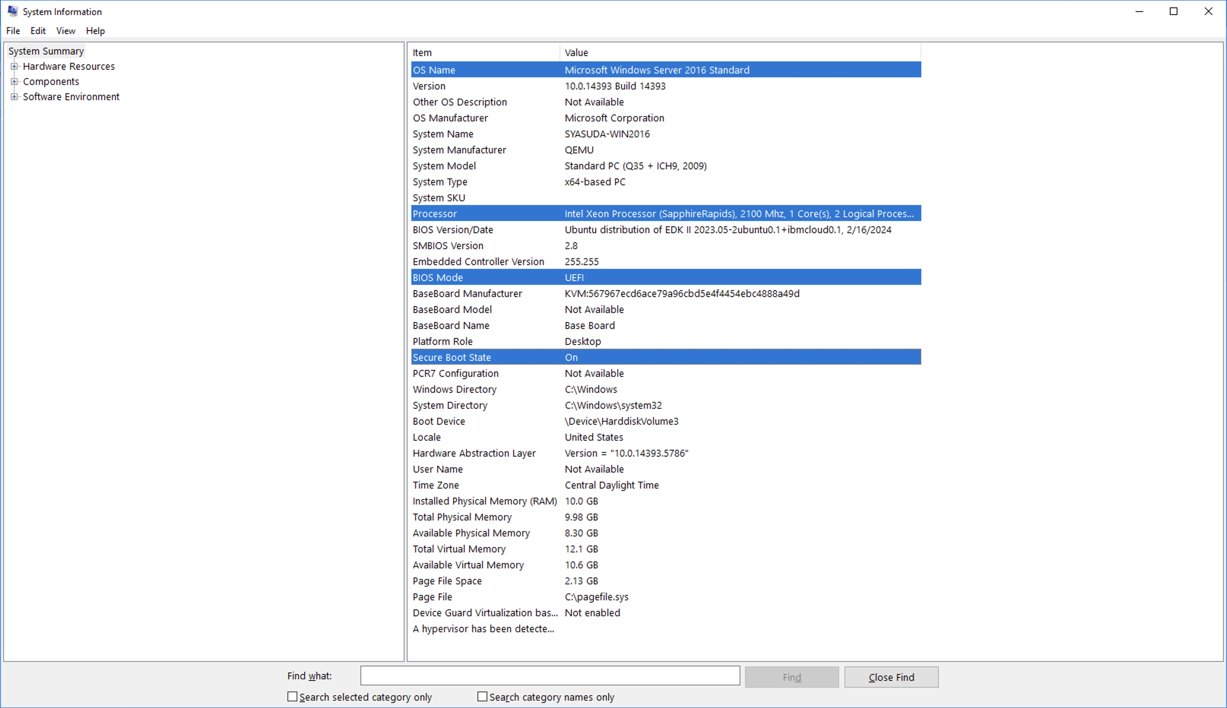Click inside the Find what text field

coord(550,675)
